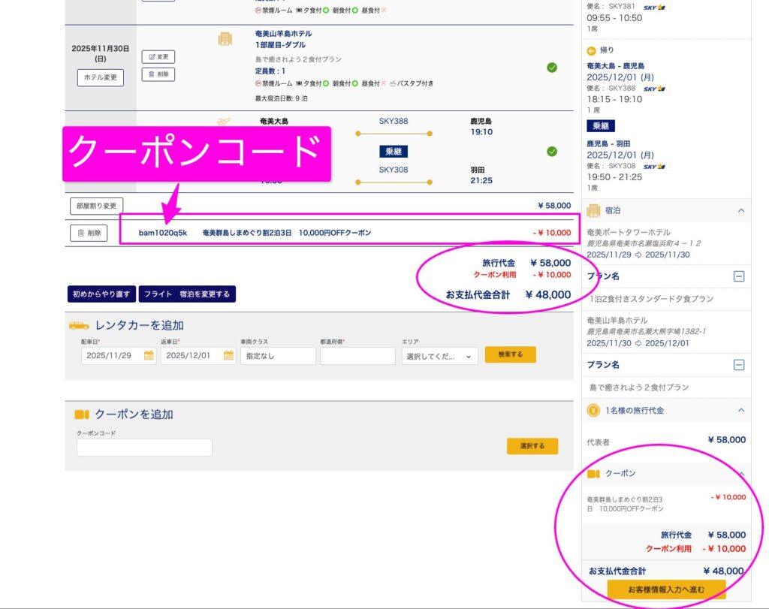Click the 乗継 badge in itinerary
Image resolution: width=769 pixels, height=609 pixels.
coord(394,152)
